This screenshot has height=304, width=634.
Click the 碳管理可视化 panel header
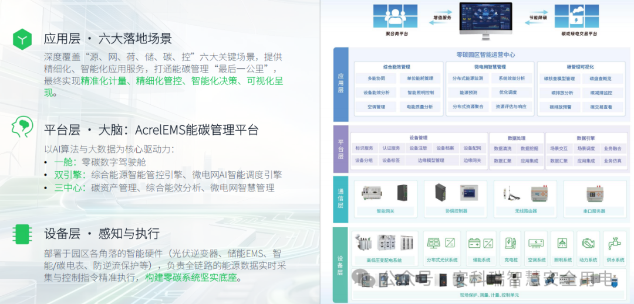[x=580, y=67]
